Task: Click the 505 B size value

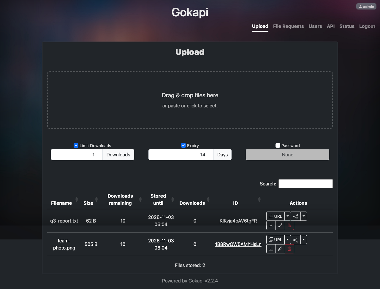Action: coord(91,244)
